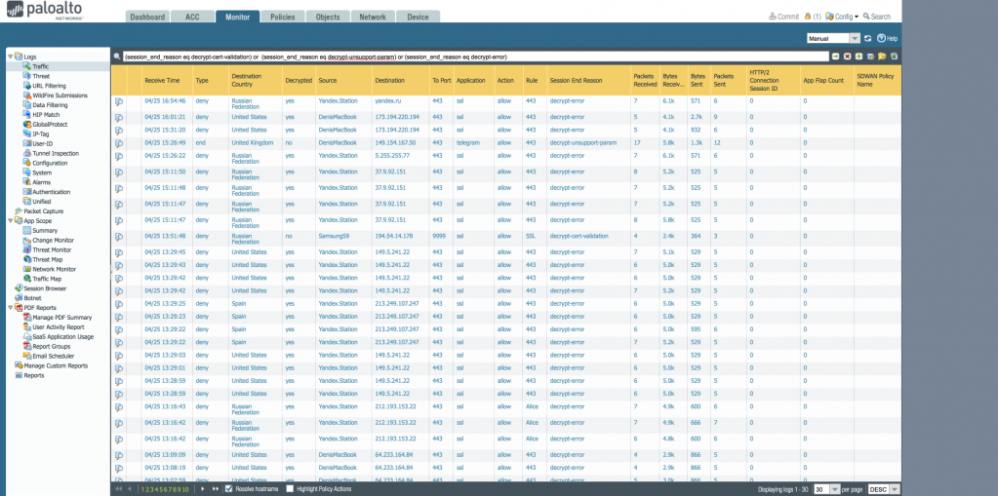Open detail view for 04/25 15:26:49 log
998x496 pixels.
tap(119, 143)
